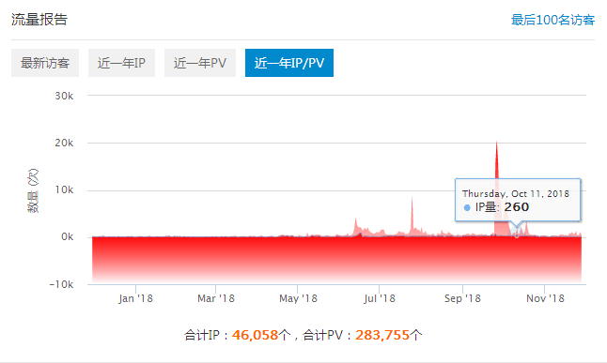Click the Sep '18 axis label
The width and height of the screenshot is (607, 363).
point(462,298)
